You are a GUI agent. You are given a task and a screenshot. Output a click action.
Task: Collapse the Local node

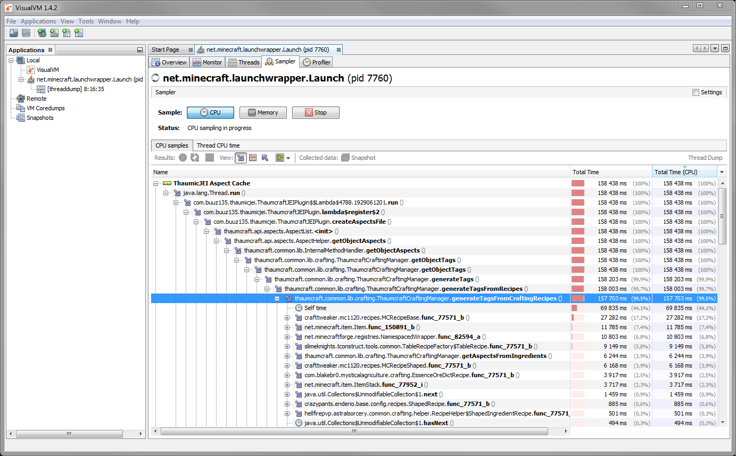click(x=11, y=60)
